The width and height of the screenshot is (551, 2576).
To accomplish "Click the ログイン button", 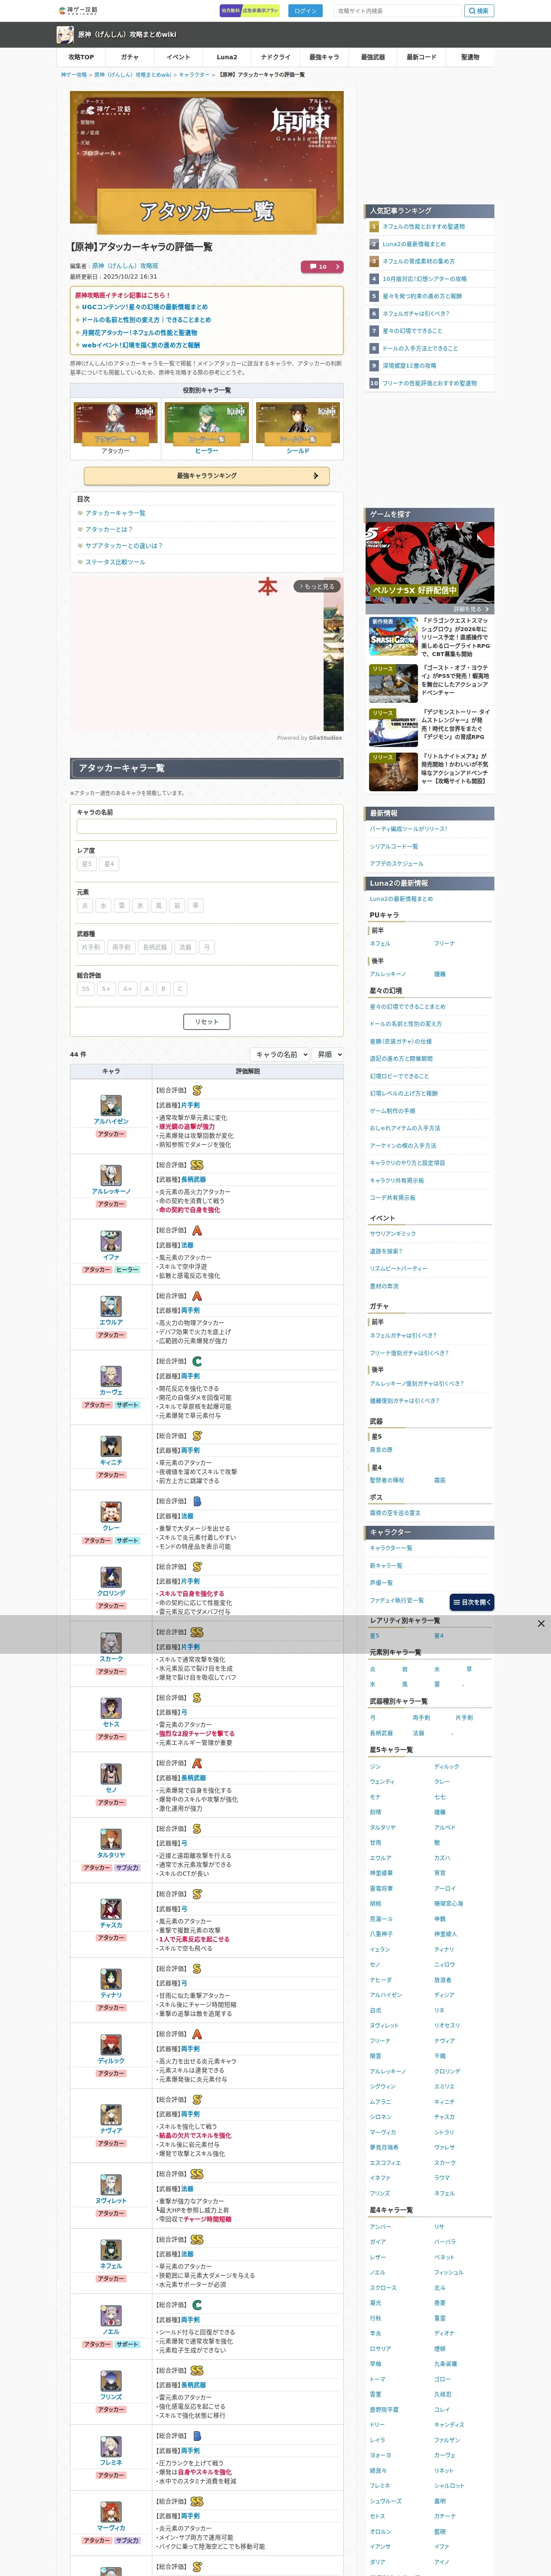I will click(x=305, y=11).
